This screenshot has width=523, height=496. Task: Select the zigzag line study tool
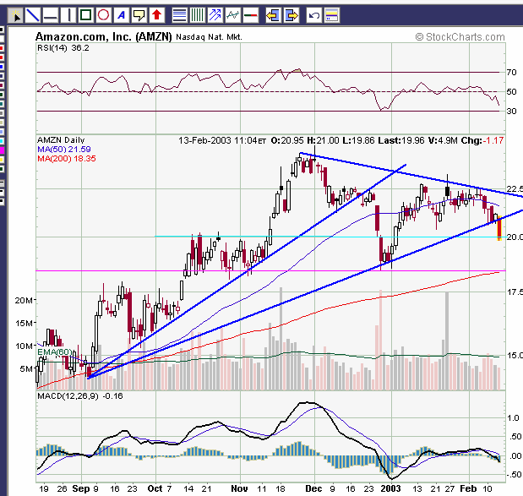233,15
